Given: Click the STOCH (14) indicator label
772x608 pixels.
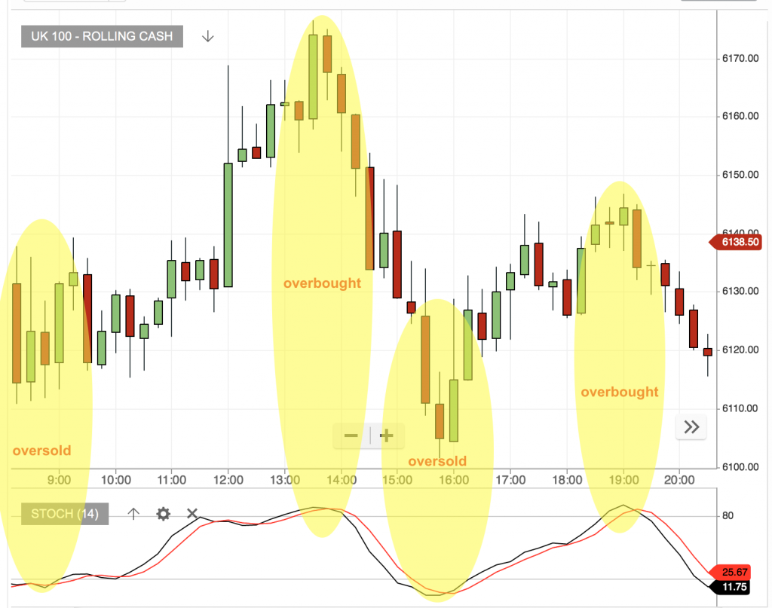Looking at the screenshot, I should pos(65,514).
